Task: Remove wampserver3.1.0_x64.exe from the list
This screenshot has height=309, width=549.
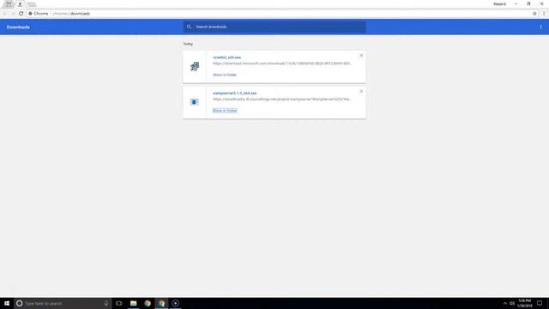Action: tap(361, 91)
